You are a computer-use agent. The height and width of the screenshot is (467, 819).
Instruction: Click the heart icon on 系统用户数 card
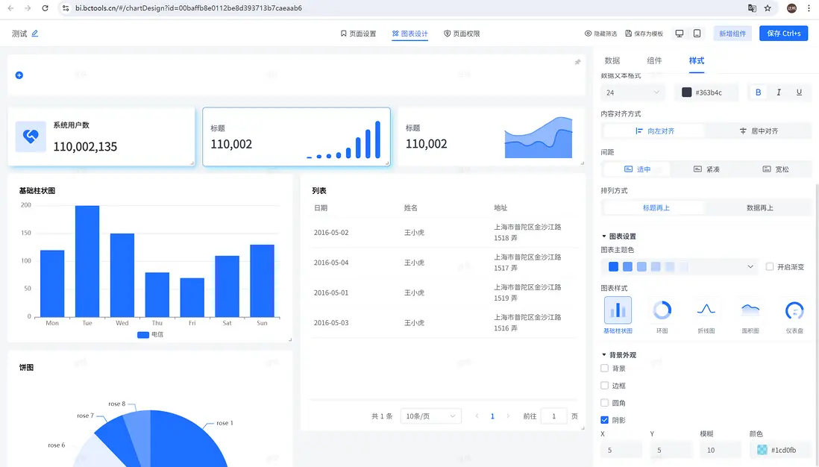coord(31,137)
